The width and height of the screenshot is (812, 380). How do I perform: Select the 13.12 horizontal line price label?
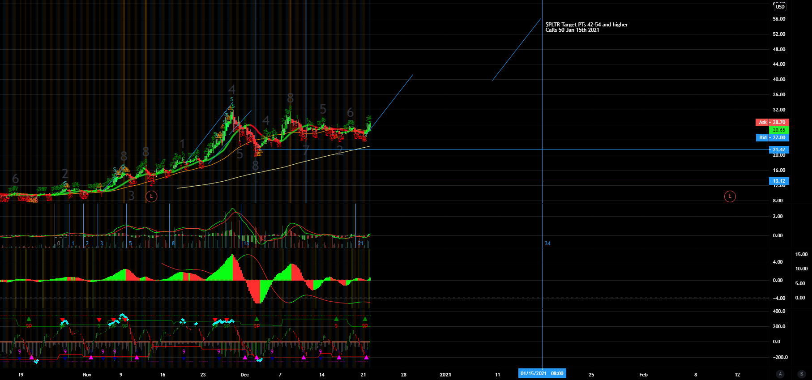coord(779,181)
